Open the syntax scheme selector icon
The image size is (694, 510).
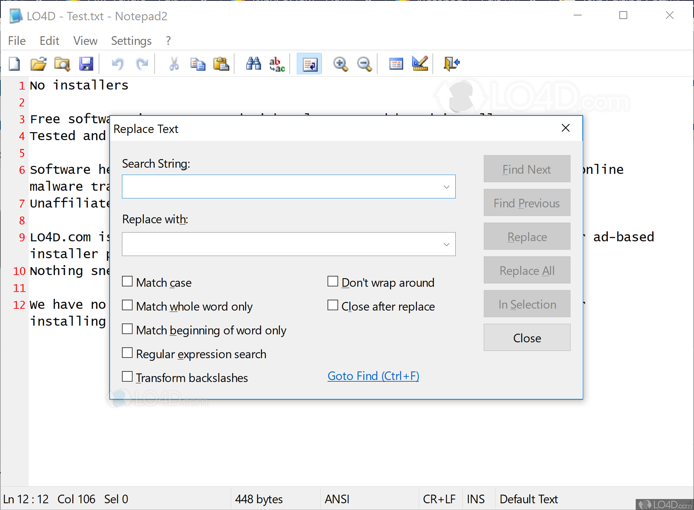396,64
